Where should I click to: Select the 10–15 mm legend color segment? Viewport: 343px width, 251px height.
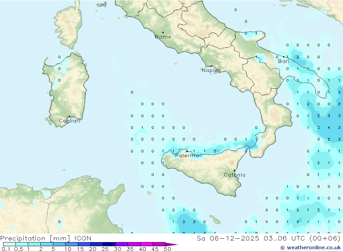72,244
